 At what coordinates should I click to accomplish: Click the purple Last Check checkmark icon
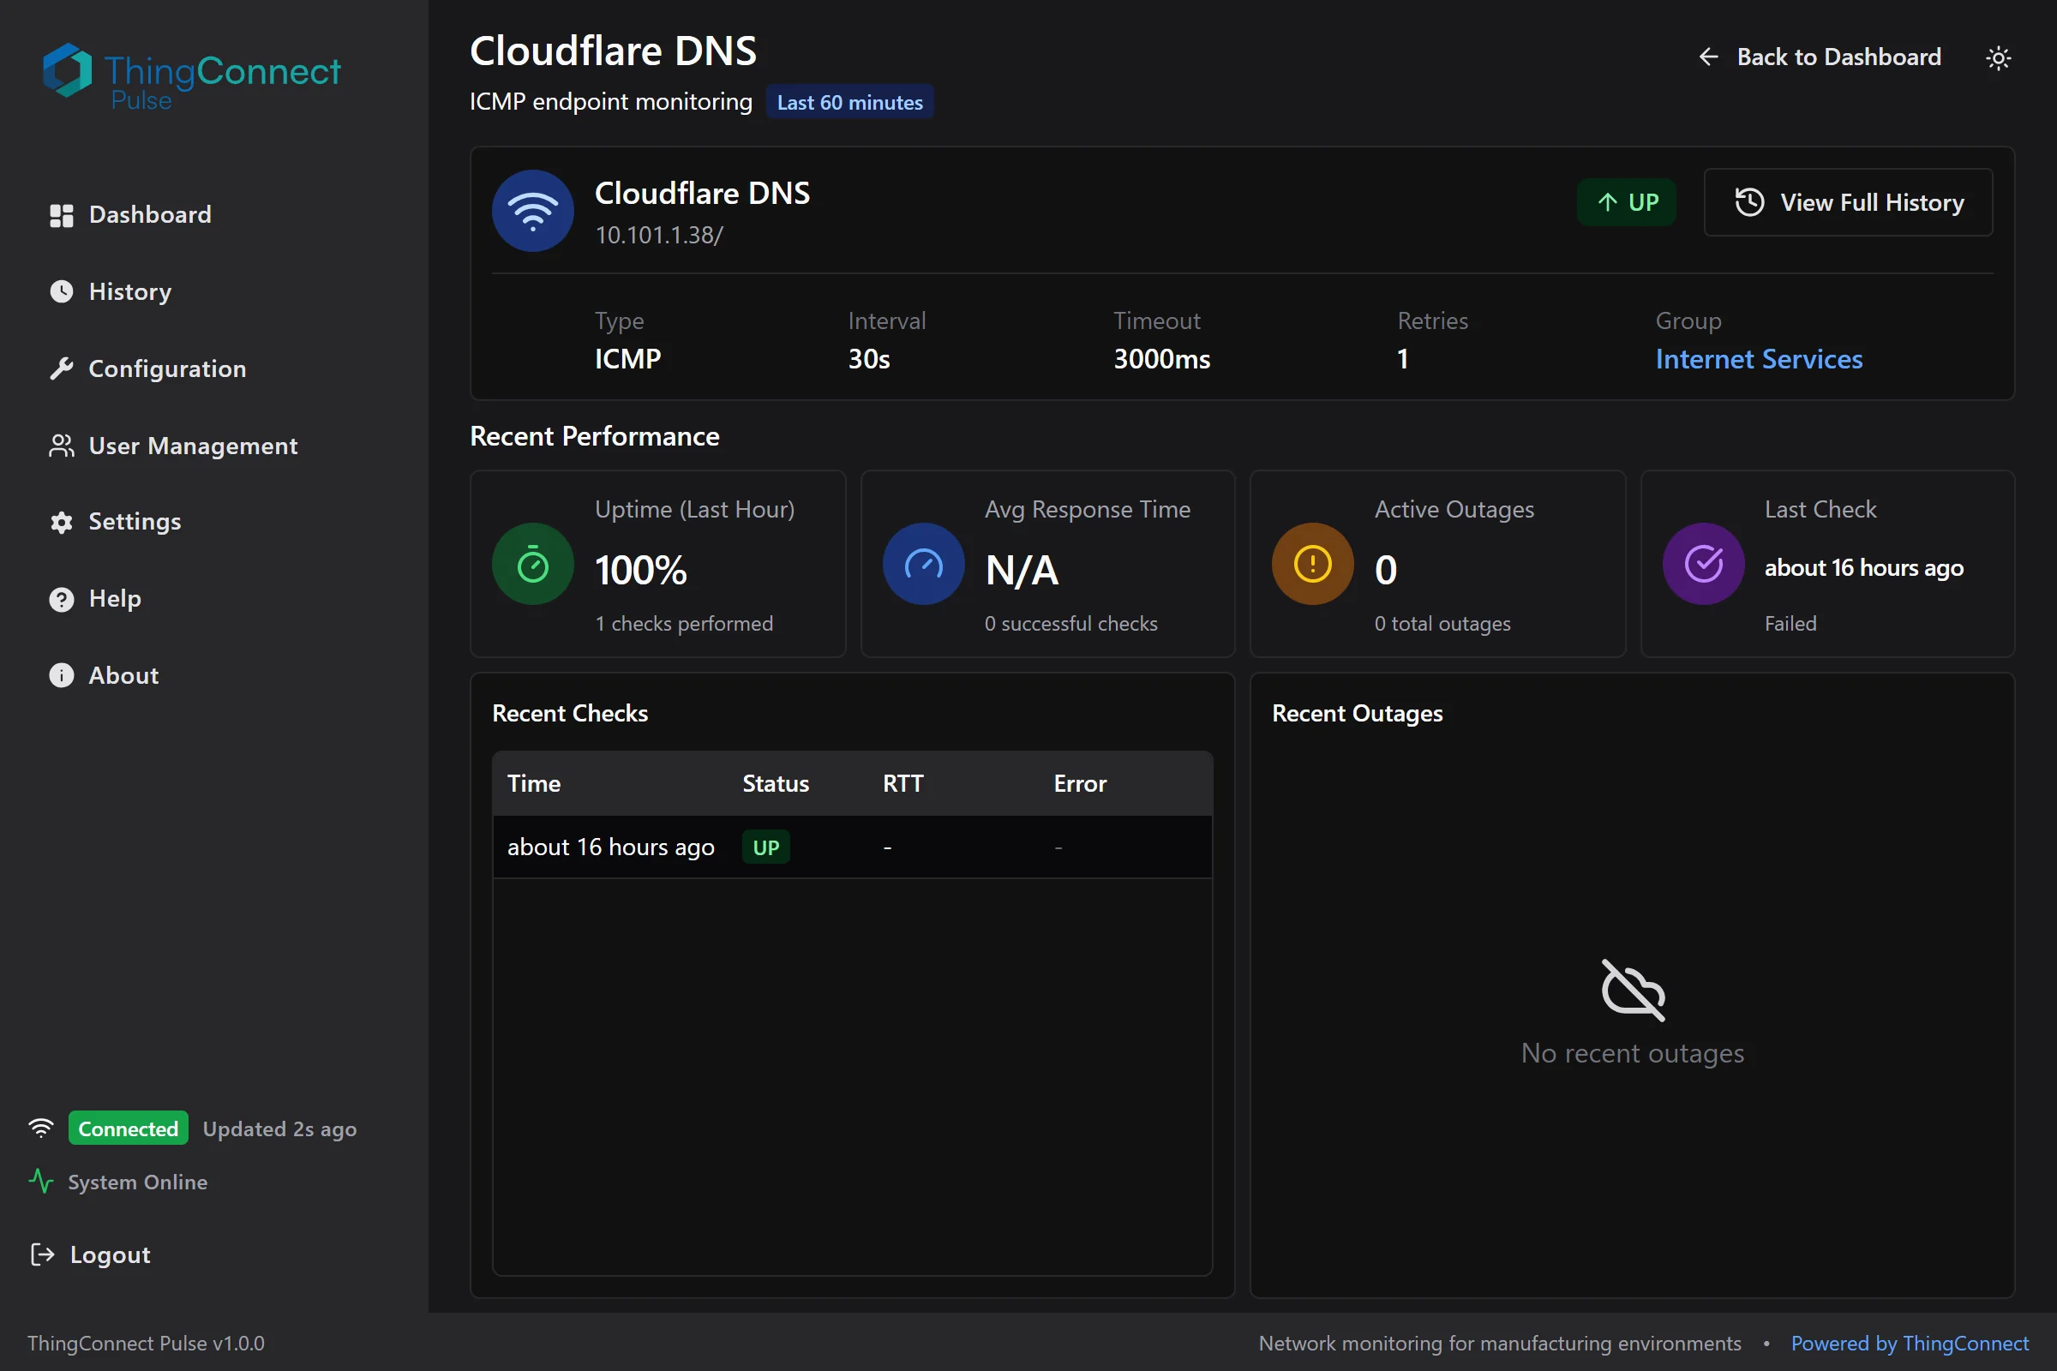point(1703,564)
